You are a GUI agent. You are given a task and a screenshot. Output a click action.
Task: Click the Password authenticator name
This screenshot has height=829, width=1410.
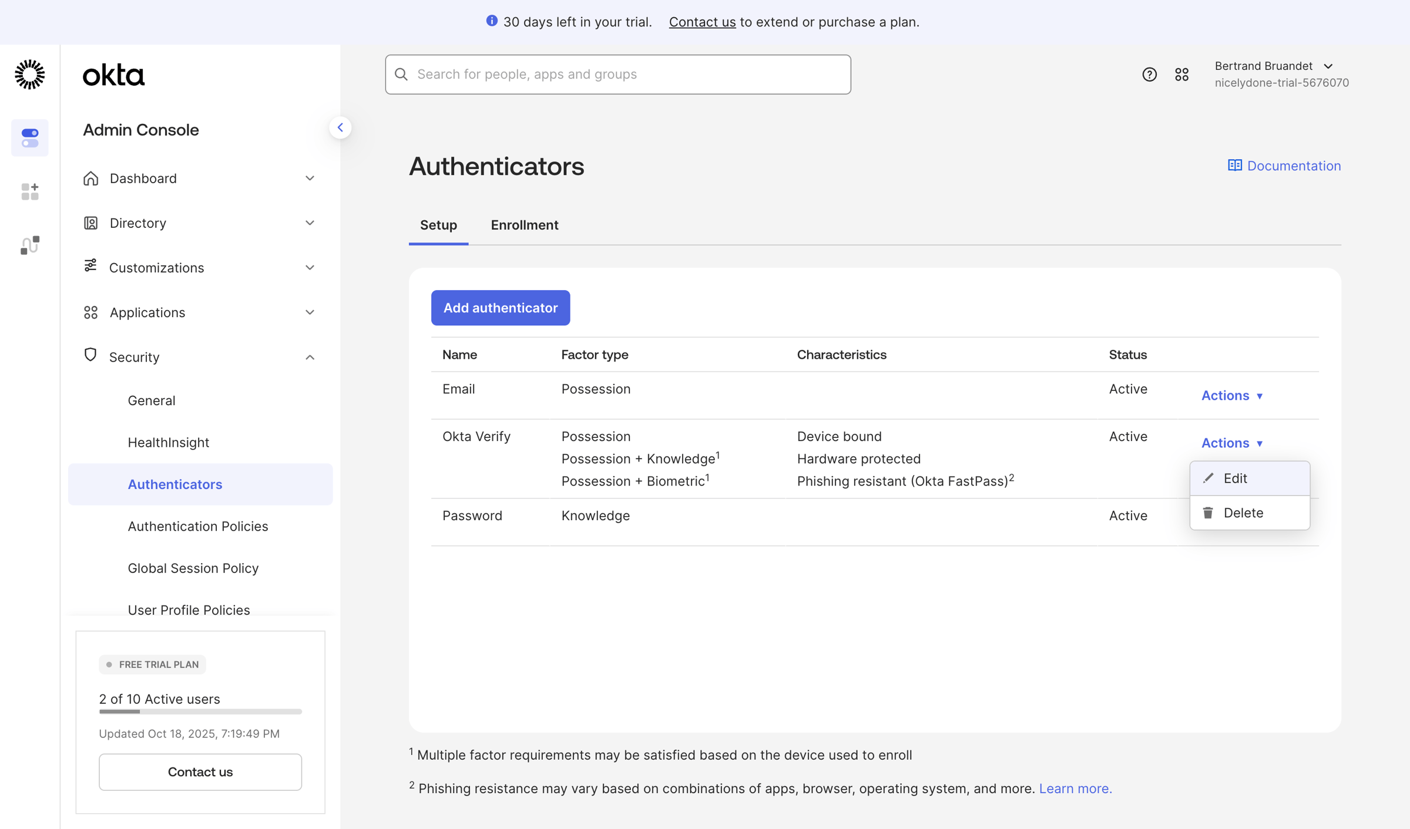click(x=472, y=515)
